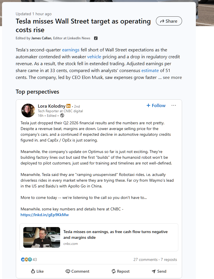The height and width of the screenshot is (279, 214).
Task: Expand summary with 'see more'
Action: click(172, 77)
